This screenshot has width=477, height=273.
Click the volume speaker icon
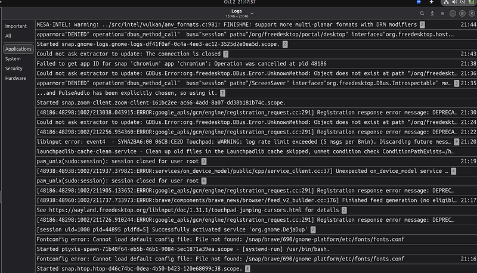(454, 2)
